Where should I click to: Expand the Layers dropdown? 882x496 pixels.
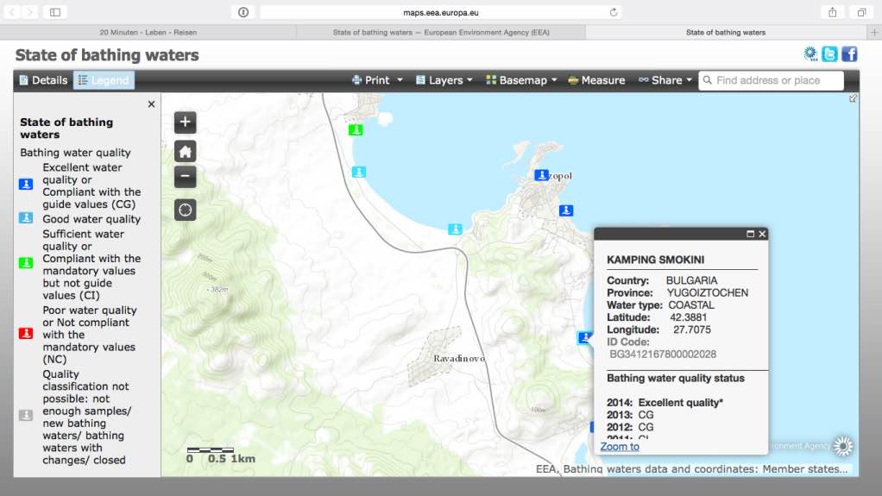pos(444,80)
